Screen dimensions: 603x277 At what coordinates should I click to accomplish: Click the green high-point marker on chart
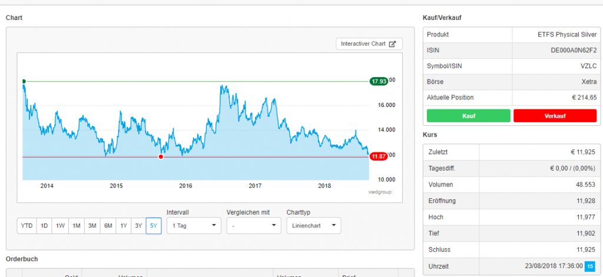pos(24,81)
